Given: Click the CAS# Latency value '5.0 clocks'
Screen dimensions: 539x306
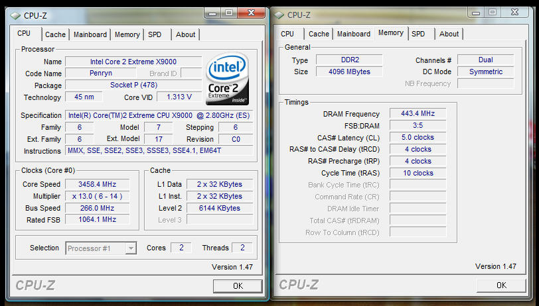Looking at the screenshot, I should point(418,137).
